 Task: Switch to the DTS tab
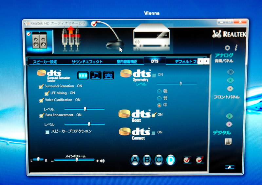pos(155,61)
